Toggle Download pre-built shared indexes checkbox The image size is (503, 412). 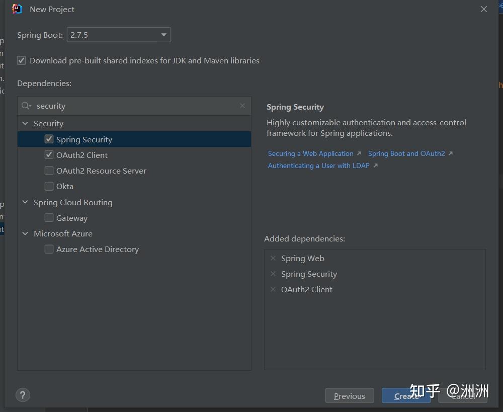click(22, 60)
